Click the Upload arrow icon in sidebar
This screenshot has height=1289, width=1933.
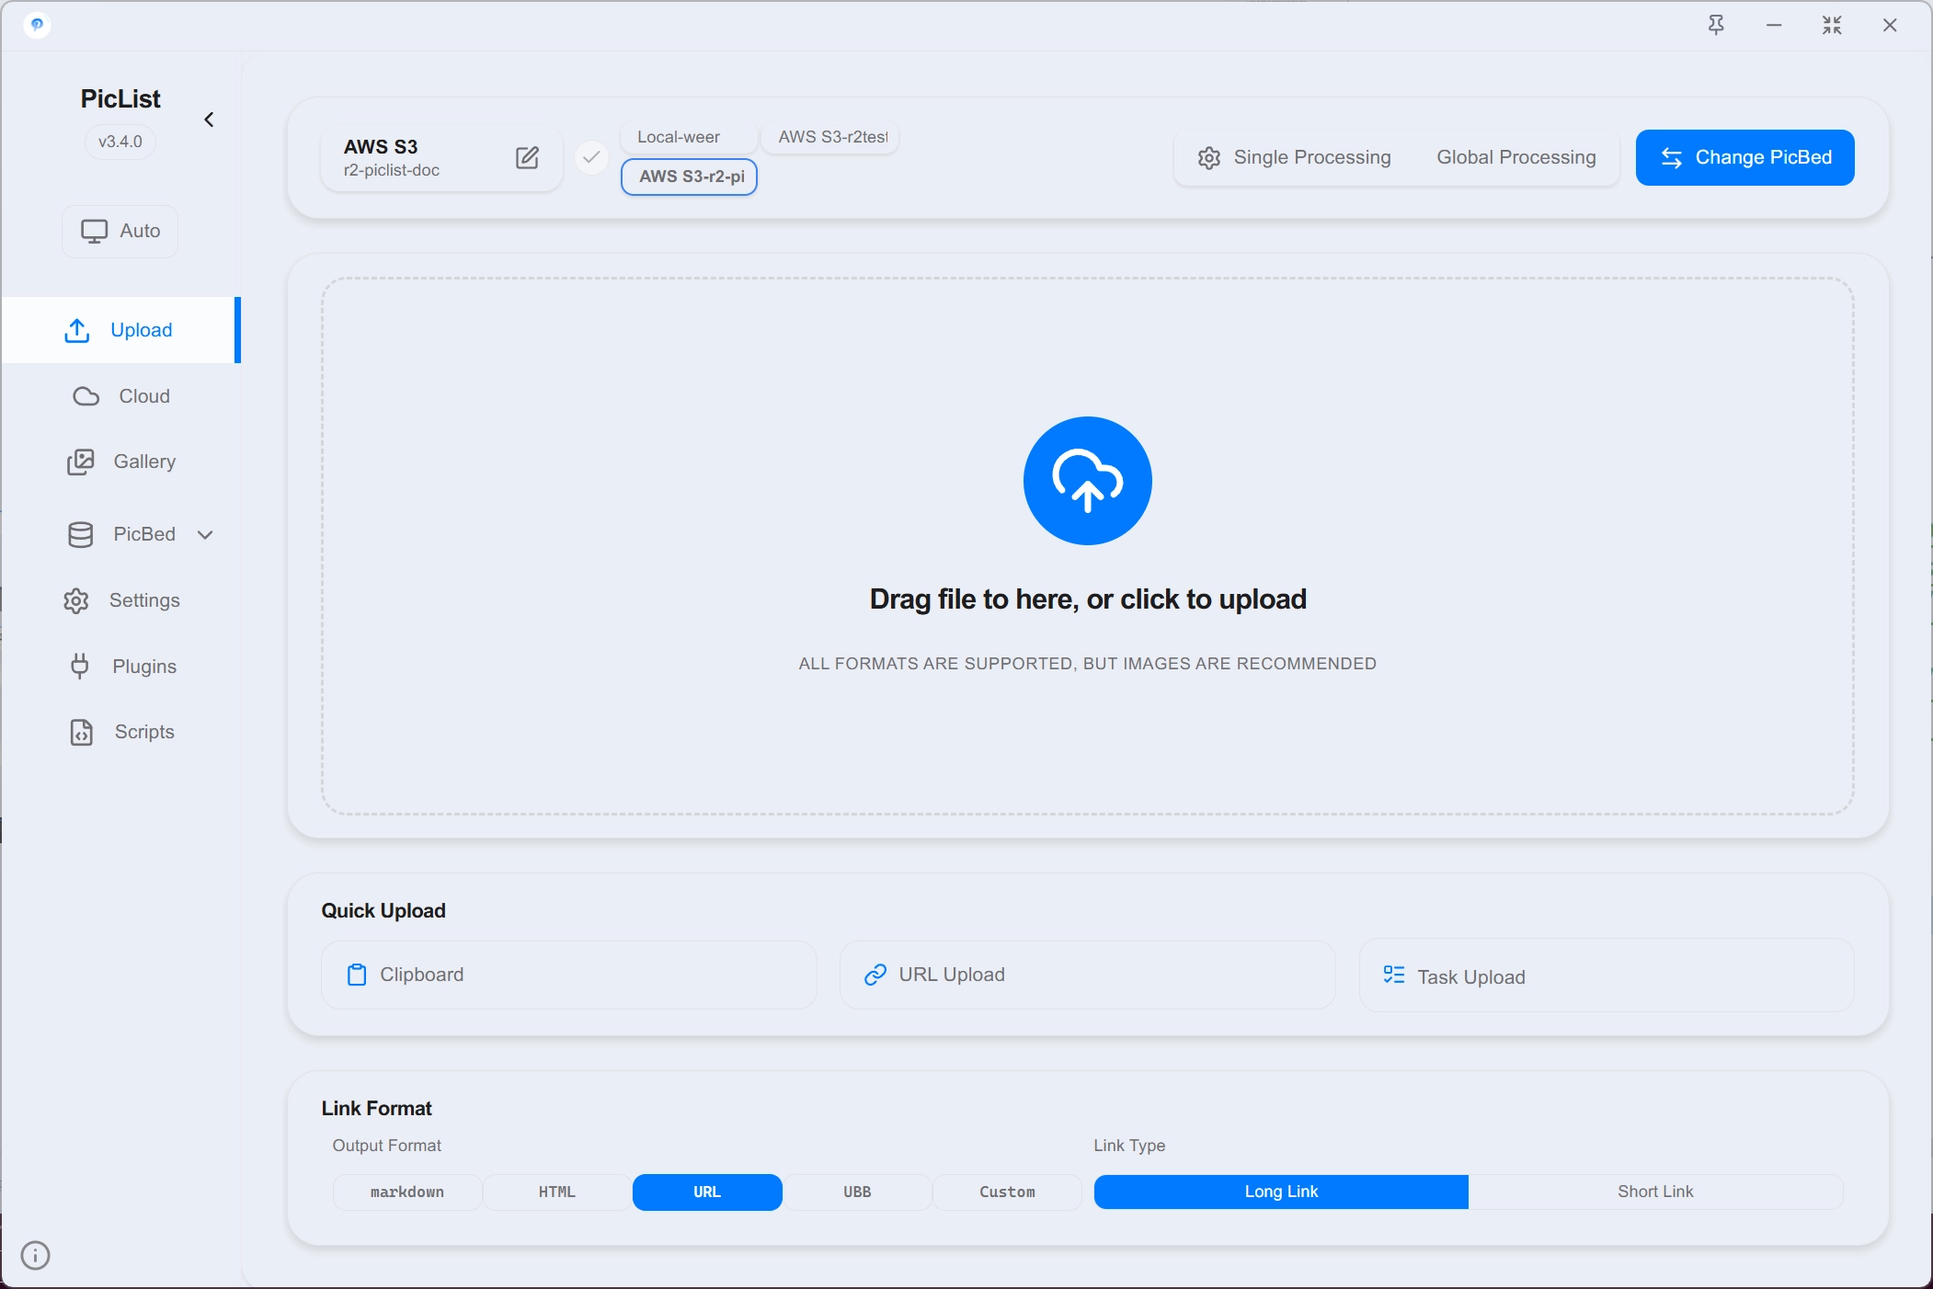[77, 330]
